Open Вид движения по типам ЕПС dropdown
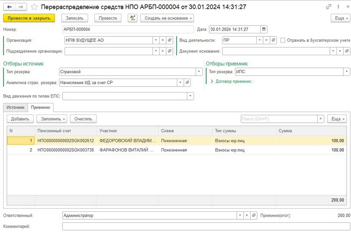Screen dimensions: 351x232 (190, 96)
